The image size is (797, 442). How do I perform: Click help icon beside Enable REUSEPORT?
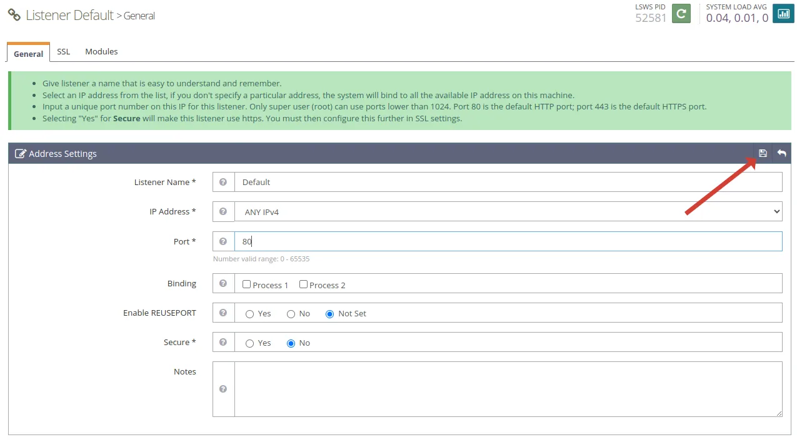[223, 313]
